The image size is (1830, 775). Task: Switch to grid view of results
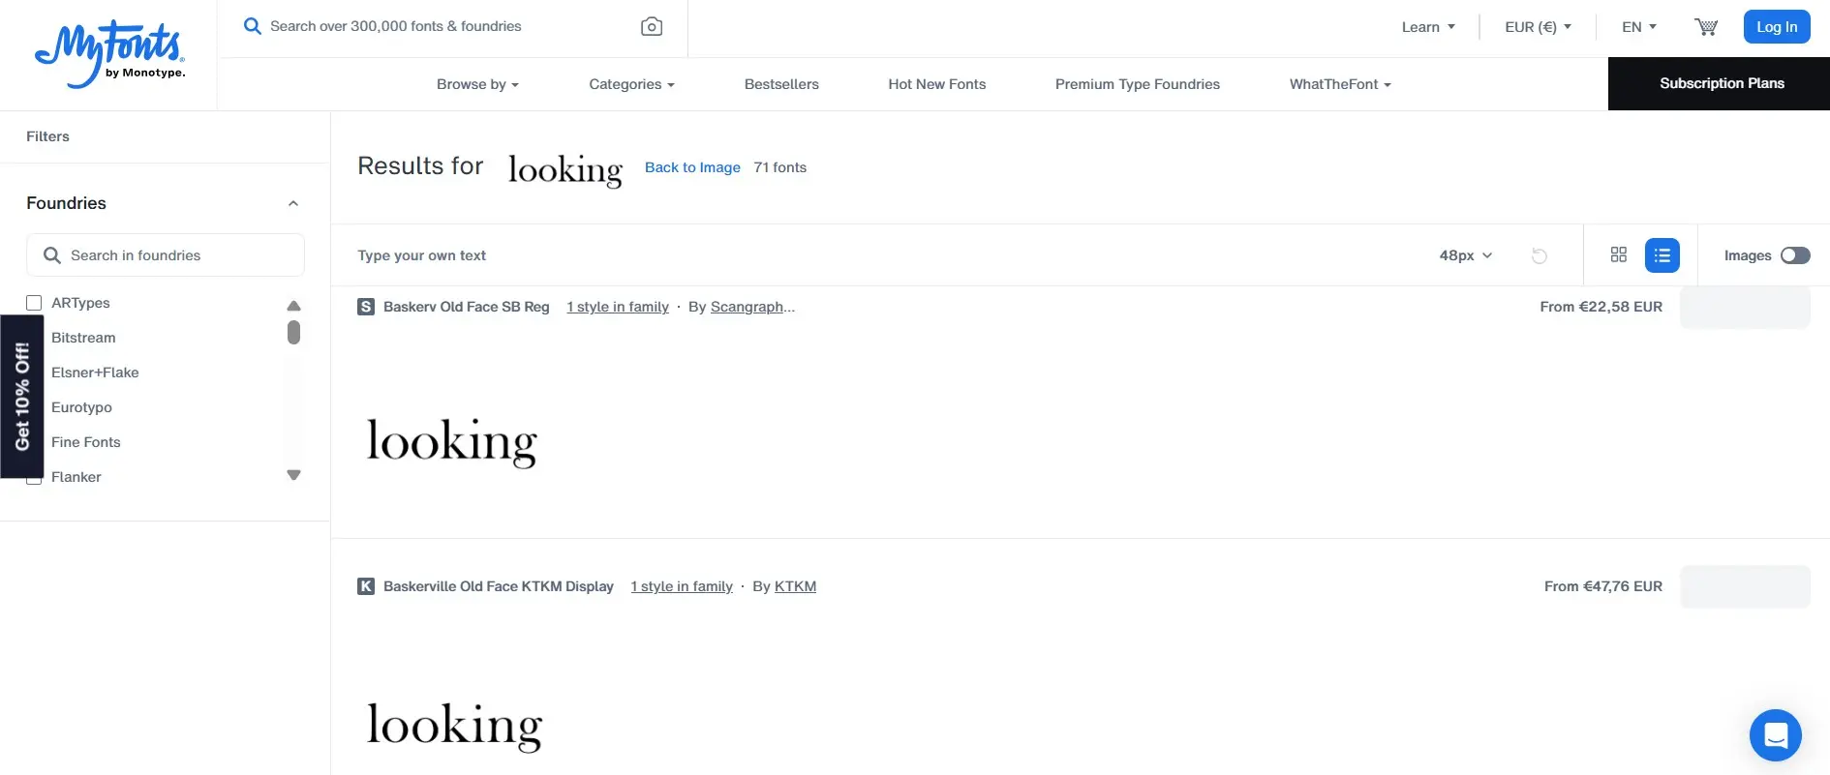tap(1618, 254)
